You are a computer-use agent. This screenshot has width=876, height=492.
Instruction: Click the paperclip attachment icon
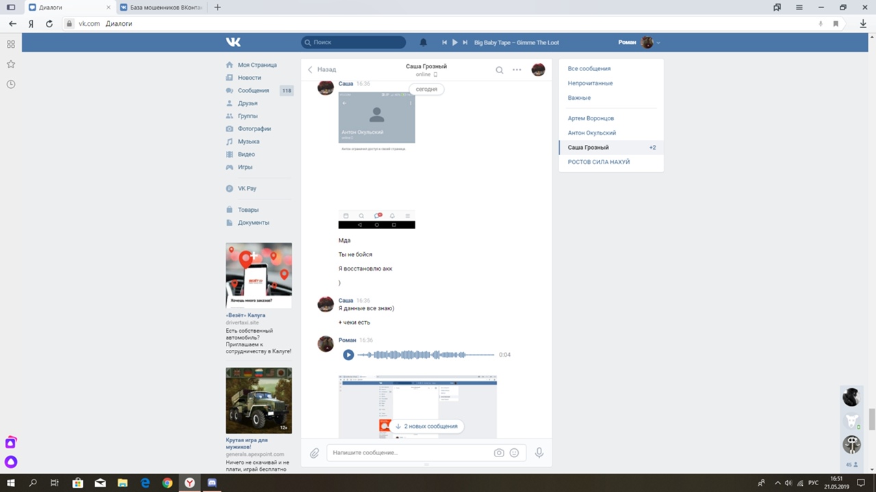coord(314,453)
